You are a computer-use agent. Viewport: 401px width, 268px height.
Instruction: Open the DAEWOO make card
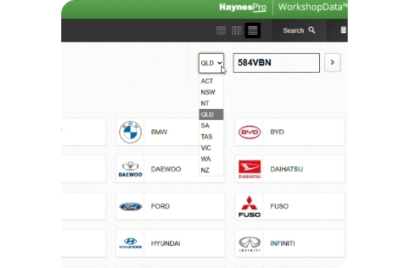click(170, 169)
